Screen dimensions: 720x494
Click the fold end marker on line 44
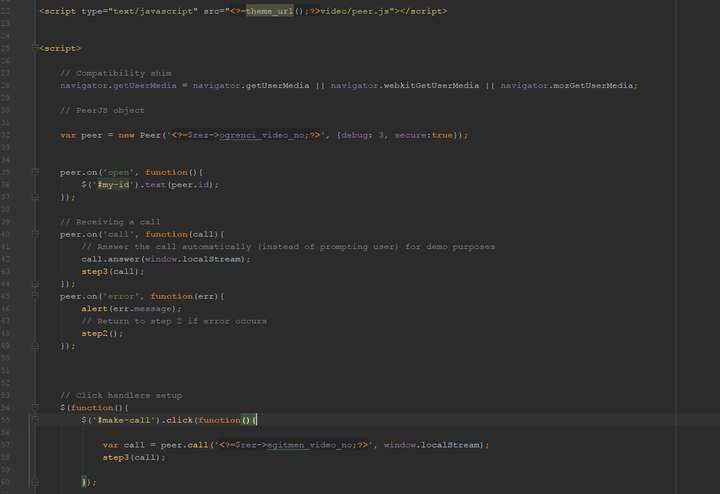tap(35, 283)
